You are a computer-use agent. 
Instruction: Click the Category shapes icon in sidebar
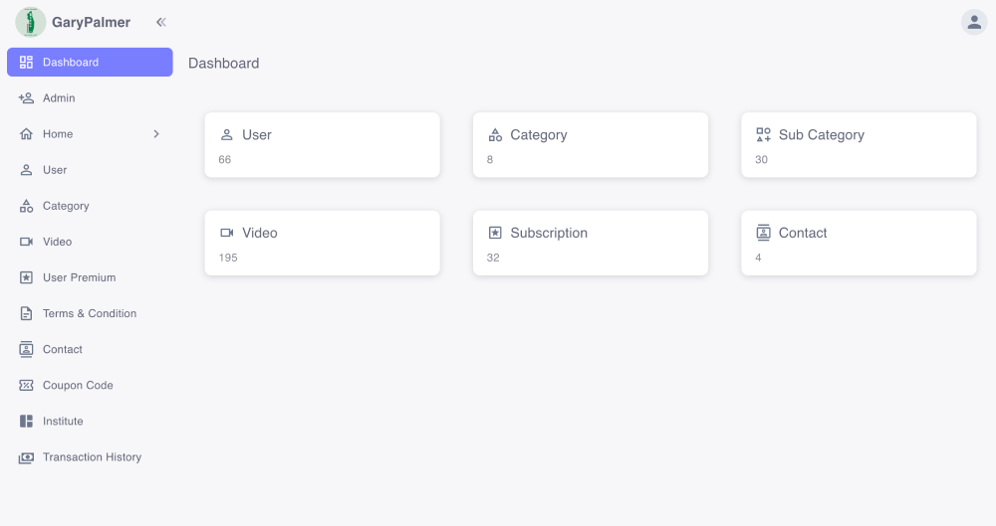point(26,206)
